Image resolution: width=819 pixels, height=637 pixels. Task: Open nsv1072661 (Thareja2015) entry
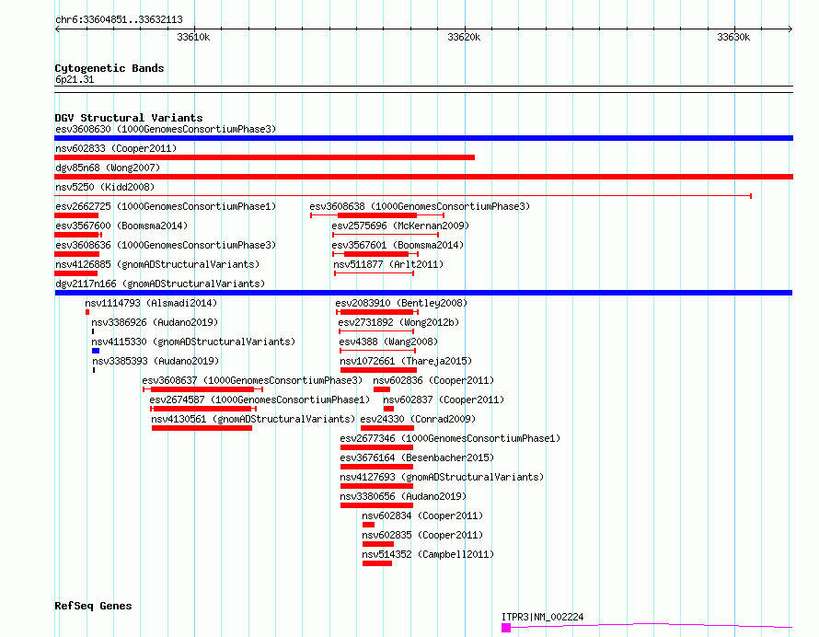406,361
